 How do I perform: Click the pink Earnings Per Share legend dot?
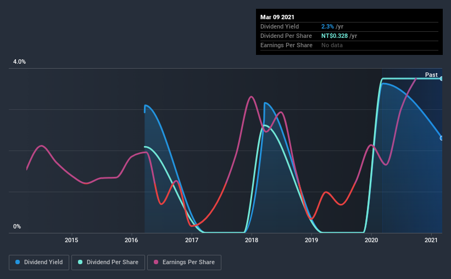pos(156,262)
